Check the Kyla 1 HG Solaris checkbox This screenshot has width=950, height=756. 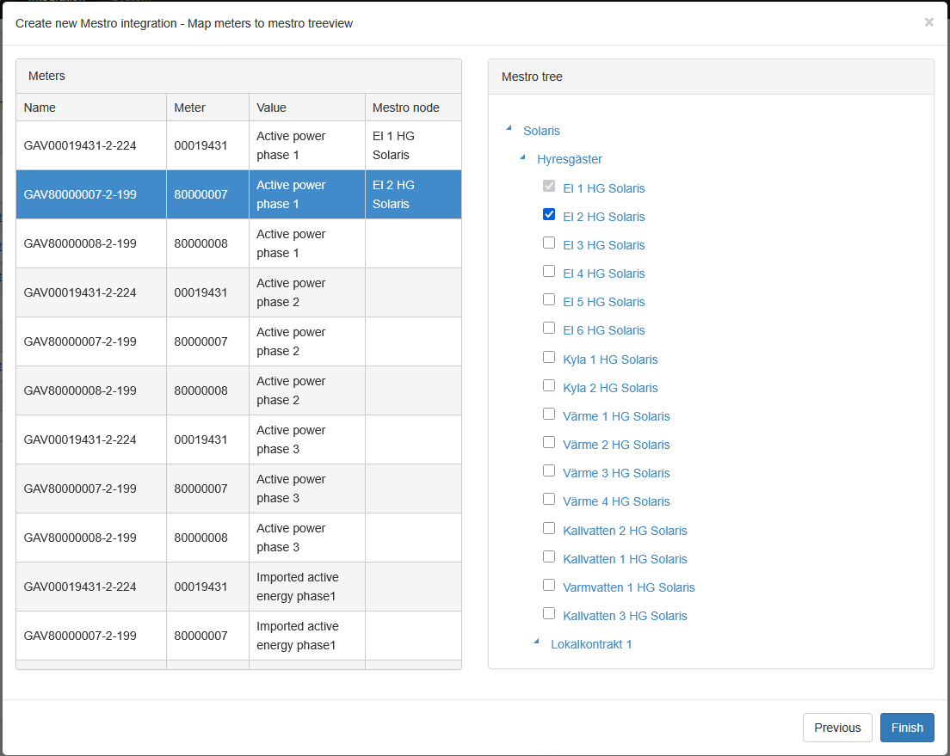(549, 358)
